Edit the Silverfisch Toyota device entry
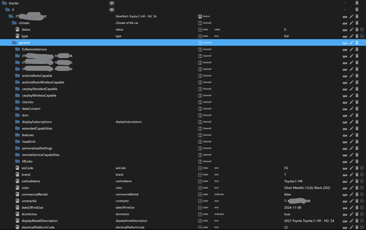 [351, 16]
